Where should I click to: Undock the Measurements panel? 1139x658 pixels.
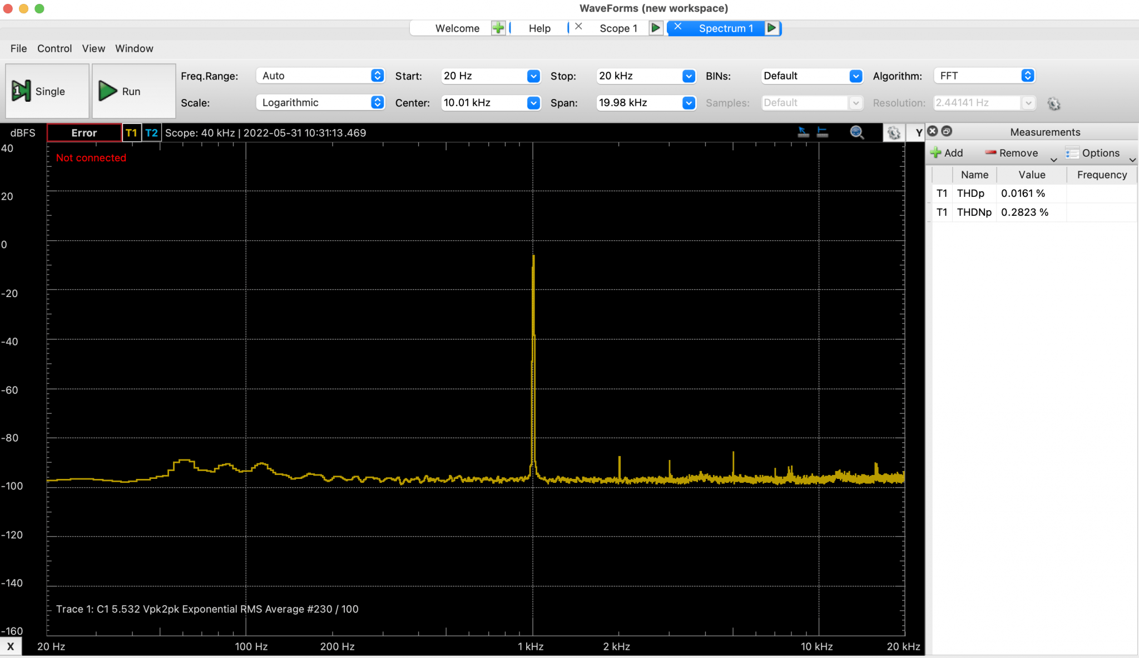click(947, 131)
